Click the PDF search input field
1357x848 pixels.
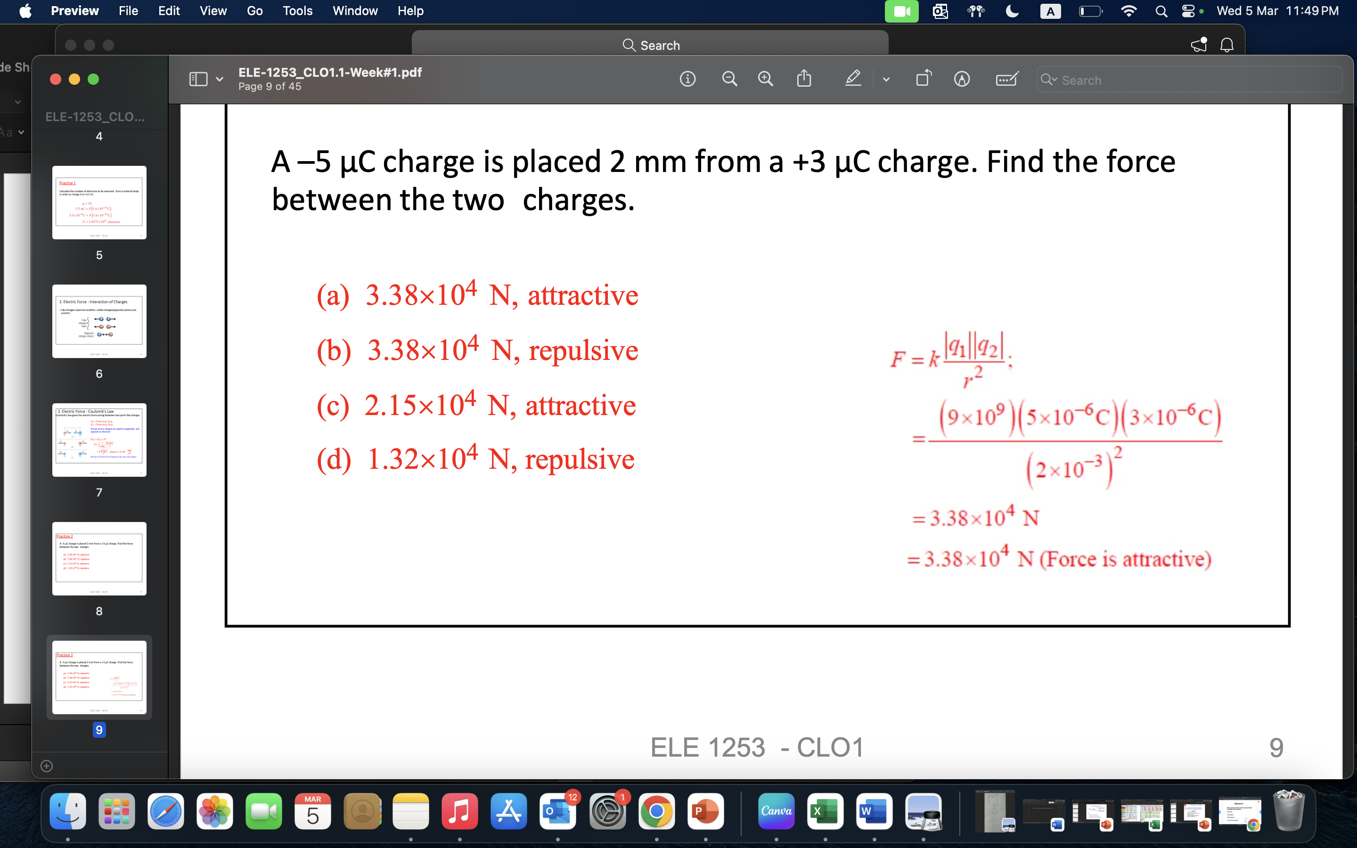[x=1189, y=80]
